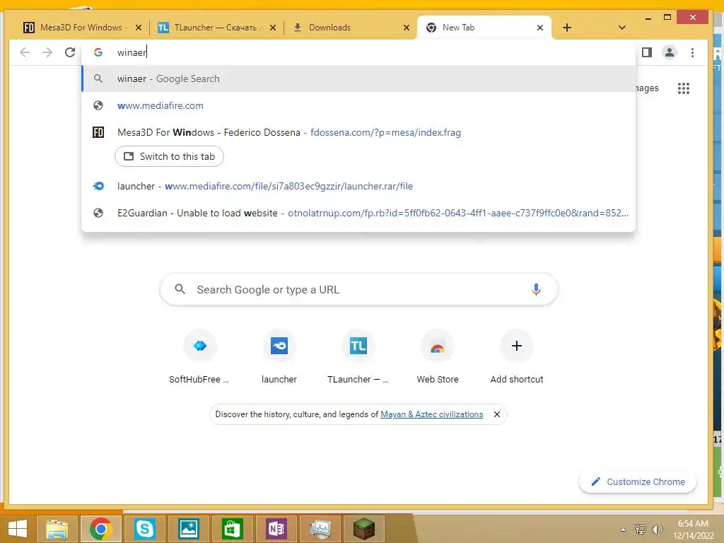Open the volume tray icon
This screenshot has height=543, width=724.
coord(657,529)
